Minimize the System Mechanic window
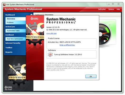Image resolution: width=125 pixels, height=95 pixels. pyautogui.click(x=109, y=4)
